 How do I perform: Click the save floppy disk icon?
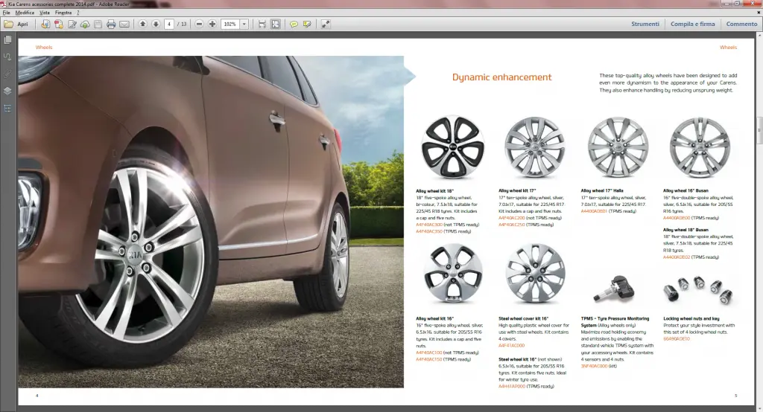[x=98, y=24]
